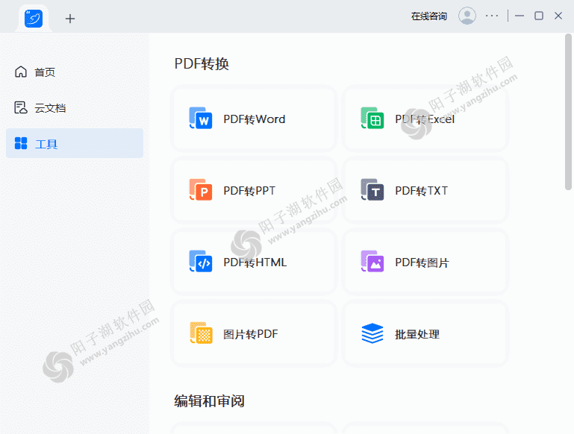Click the PDF转换 section heading
This screenshot has height=434, width=574.
(202, 63)
